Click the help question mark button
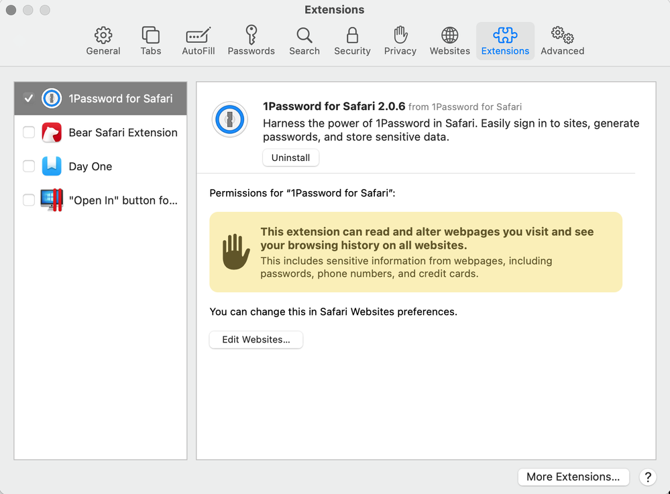The image size is (670, 494). (647, 477)
